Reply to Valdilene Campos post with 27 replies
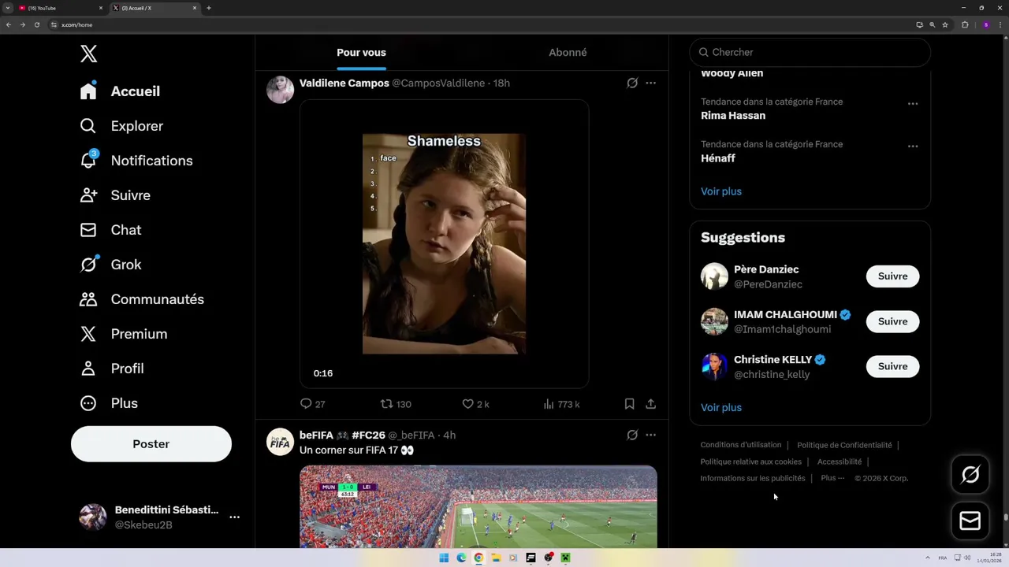 pyautogui.click(x=313, y=404)
